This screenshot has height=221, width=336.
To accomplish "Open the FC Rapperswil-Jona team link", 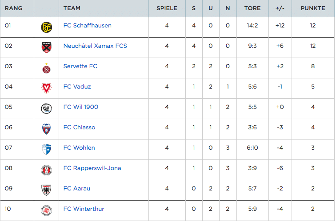I will point(92,168).
